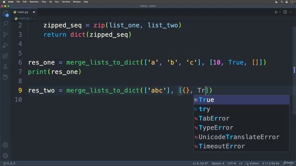Choose the UnicodeTranslateError suggestion
The width and height of the screenshot is (296, 166).
241,137
